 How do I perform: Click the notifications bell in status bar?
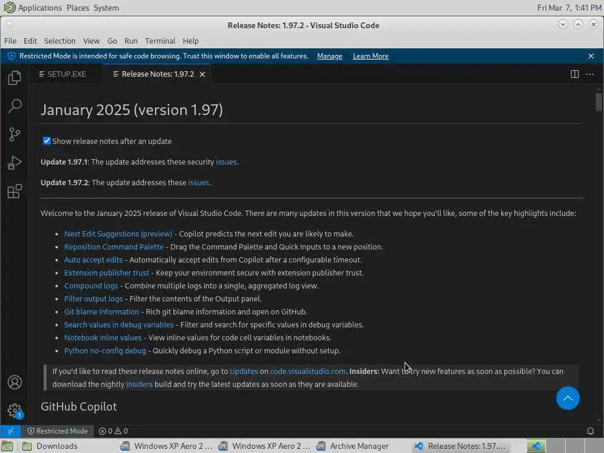(590, 431)
